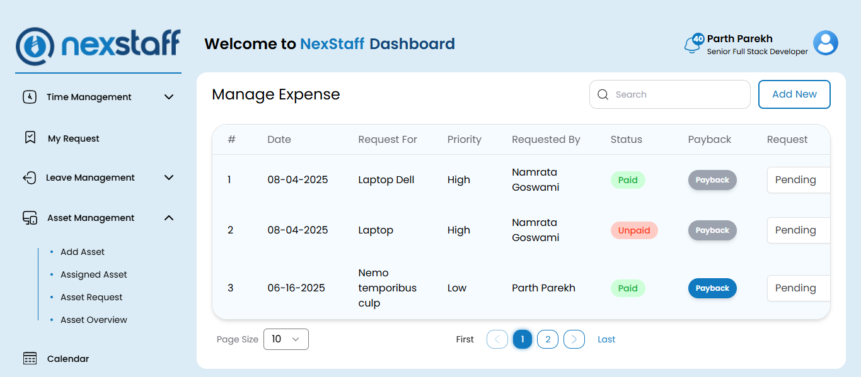Click the Asset Management monitor icon
861x377 pixels.
30,218
